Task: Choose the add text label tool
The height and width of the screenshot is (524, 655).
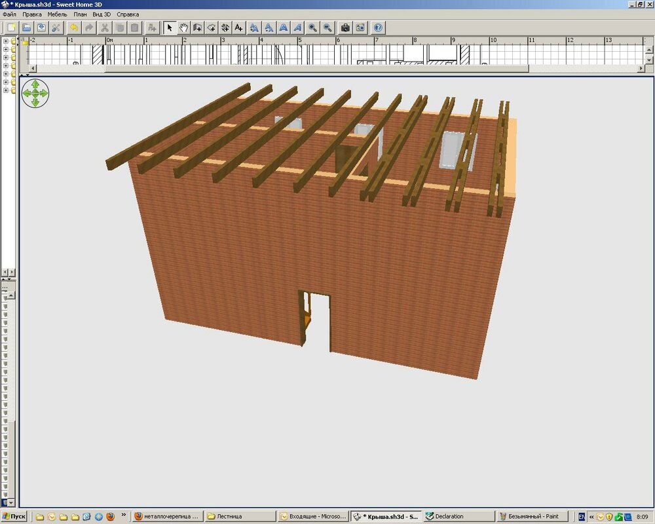Action: pos(238,28)
